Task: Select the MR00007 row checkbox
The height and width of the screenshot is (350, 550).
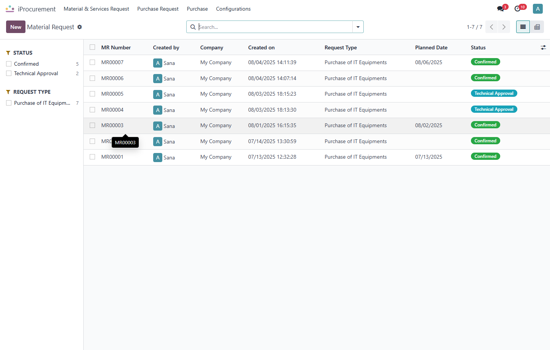Action: [92, 62]
